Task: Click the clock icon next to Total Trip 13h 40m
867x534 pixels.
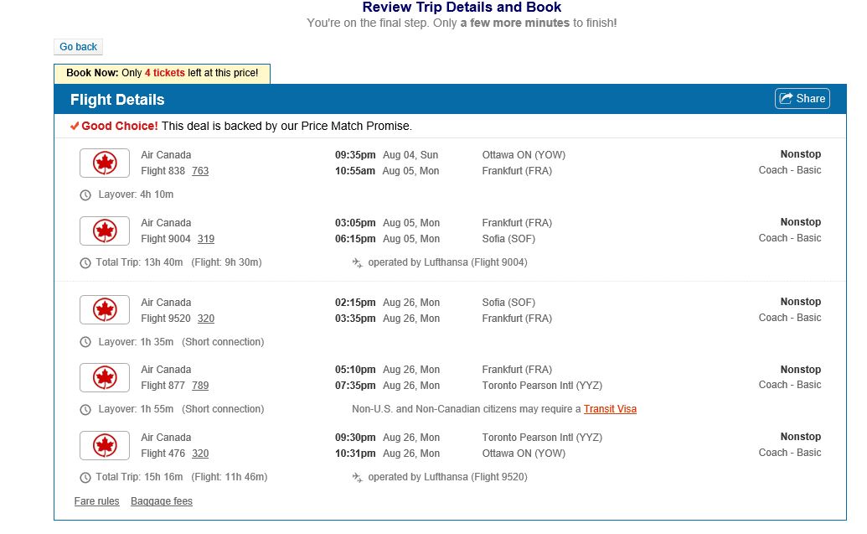Action: pos(85,262)
